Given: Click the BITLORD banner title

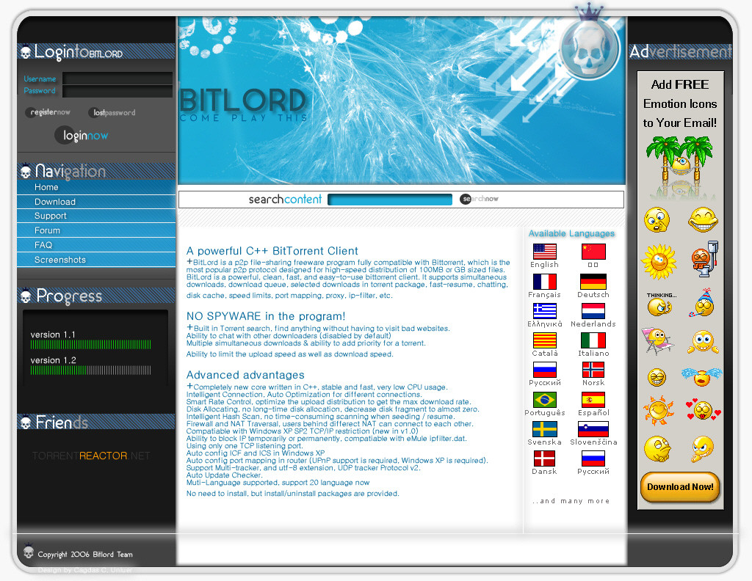Looking at the screenshot, I should point(243,100).
